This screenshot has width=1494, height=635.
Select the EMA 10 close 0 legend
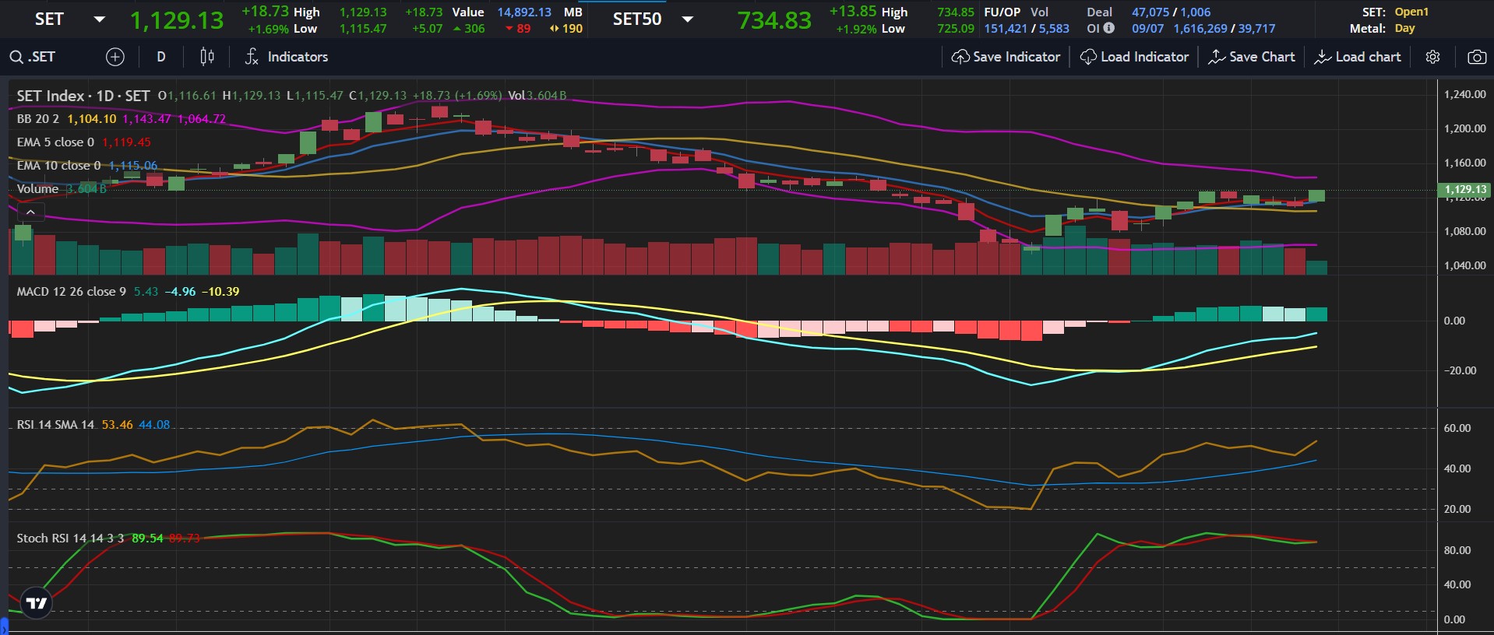click(58, 166)
